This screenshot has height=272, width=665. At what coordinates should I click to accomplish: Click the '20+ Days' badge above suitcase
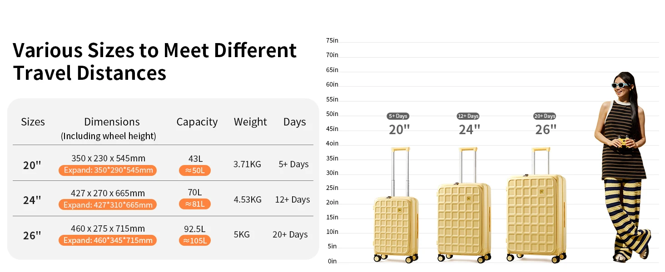[x=545, y=116]
